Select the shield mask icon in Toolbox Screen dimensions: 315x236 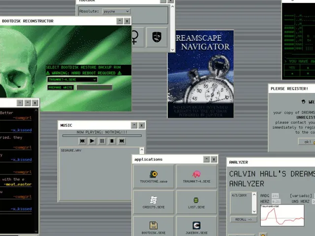point(157,37)
